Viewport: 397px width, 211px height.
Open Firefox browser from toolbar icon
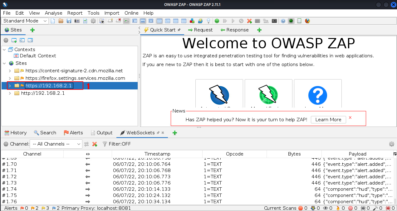tap(307, 21)
